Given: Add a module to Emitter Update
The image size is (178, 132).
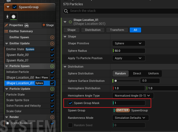Looking at the screenshot, I should tap(52, 44).
